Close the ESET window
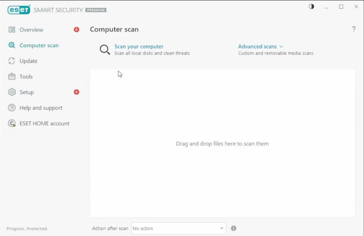 pyautogui.click(x=356, y=6)
